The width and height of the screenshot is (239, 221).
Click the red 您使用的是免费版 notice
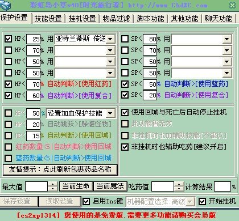(139, 215)
